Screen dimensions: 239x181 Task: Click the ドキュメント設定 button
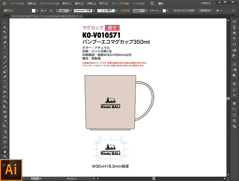[183, 11]
